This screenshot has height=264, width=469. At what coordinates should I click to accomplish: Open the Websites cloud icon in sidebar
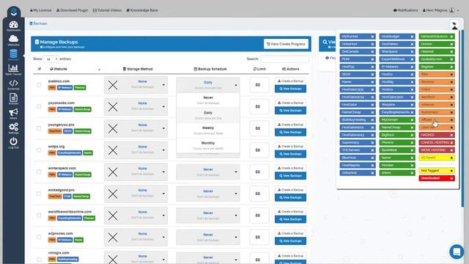click(13, 40)
